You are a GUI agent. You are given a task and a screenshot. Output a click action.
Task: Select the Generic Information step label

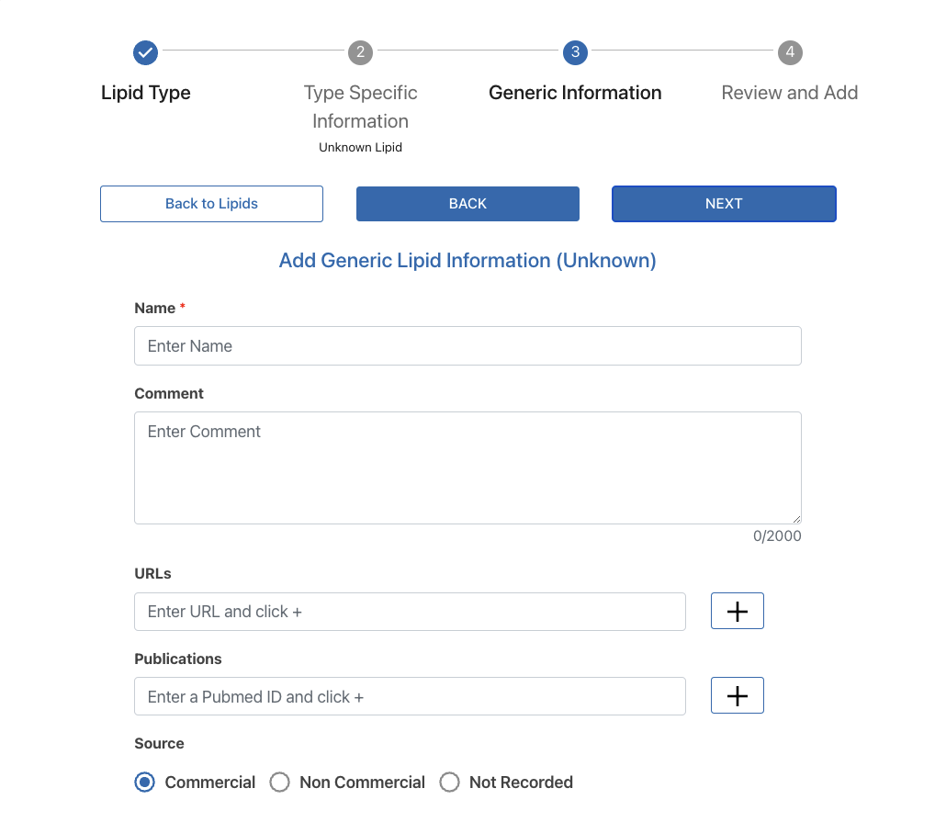coord(575,93)
